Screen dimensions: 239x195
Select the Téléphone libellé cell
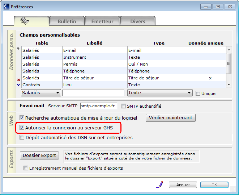click(x=95, y=71)
